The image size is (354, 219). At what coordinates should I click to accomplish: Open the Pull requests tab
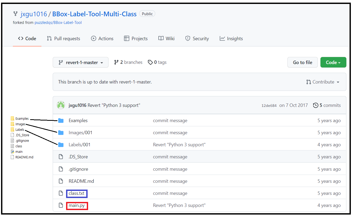(63, 39)
